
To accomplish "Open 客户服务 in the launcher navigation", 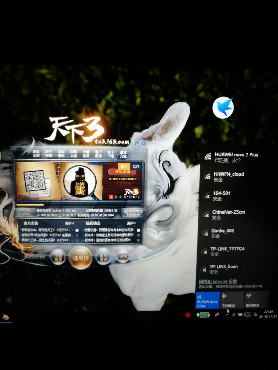I will (98, 154).
